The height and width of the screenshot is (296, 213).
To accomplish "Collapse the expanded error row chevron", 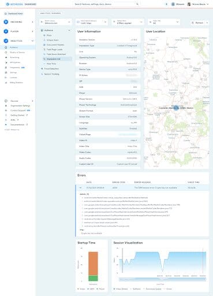I will (80, 188).
